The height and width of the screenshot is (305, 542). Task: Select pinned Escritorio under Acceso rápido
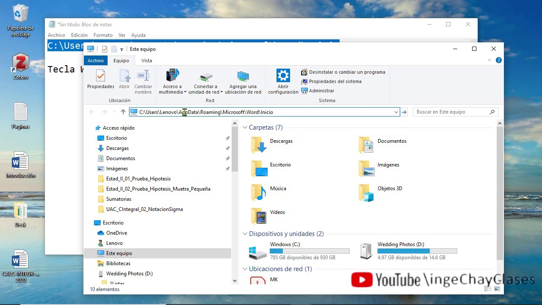[x=116, y=138]
